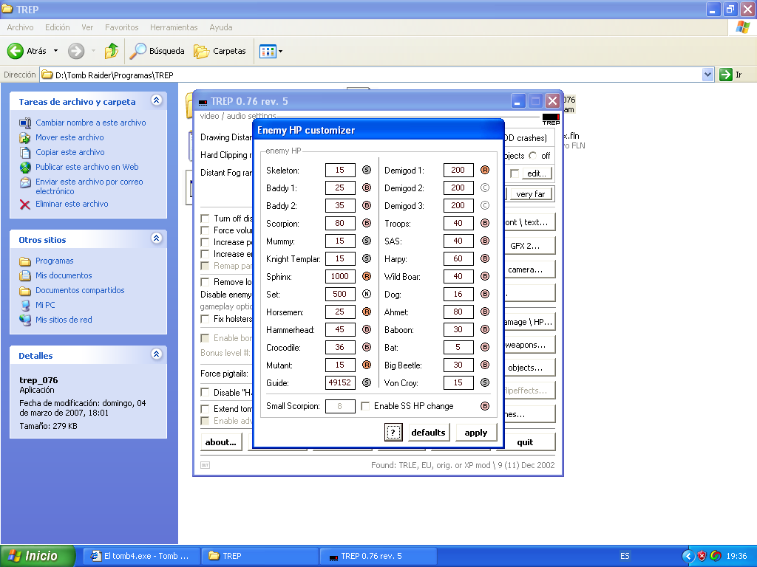The width and height of the screenshot is (757, 567).
Task: Toggle the 'Turn off dis...' checkbox
Action: click(x=205, y=219)
